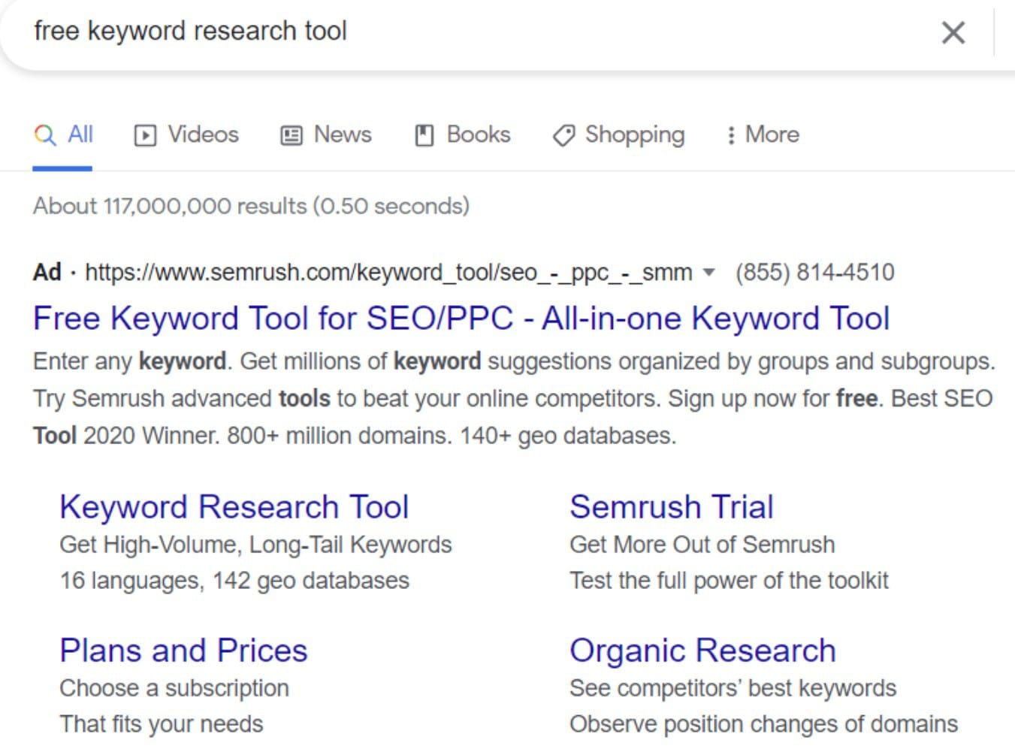1015x752 pixels.
Task: Click 'Choose a subscription' text
Action: [x=174, y=688]
